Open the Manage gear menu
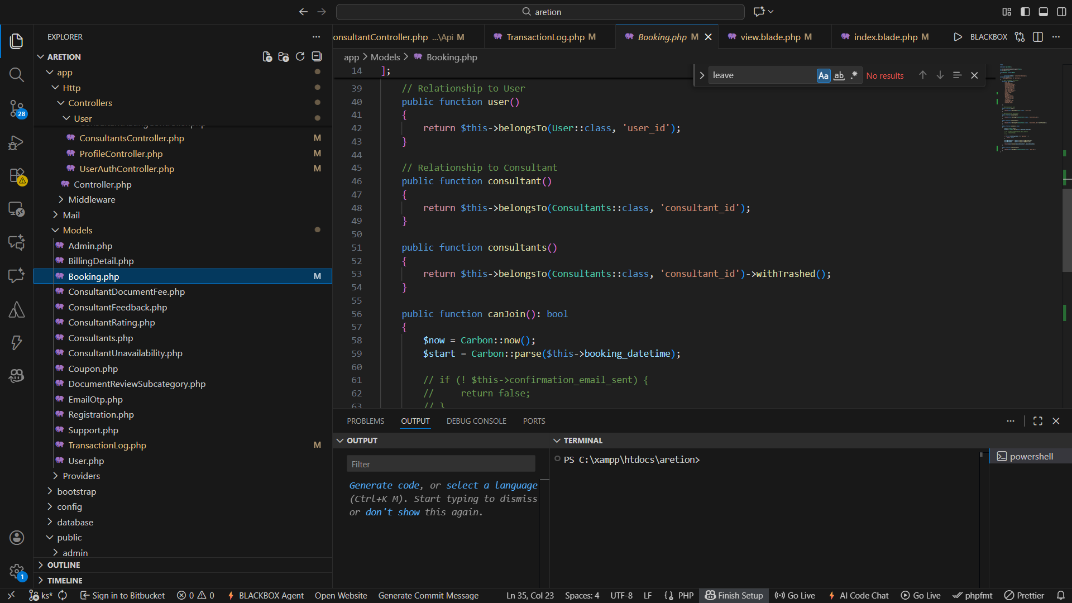The height and width of the screenshot is (603, 1072). tap(16, 571)
